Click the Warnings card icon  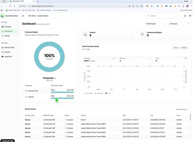point(150,58)
